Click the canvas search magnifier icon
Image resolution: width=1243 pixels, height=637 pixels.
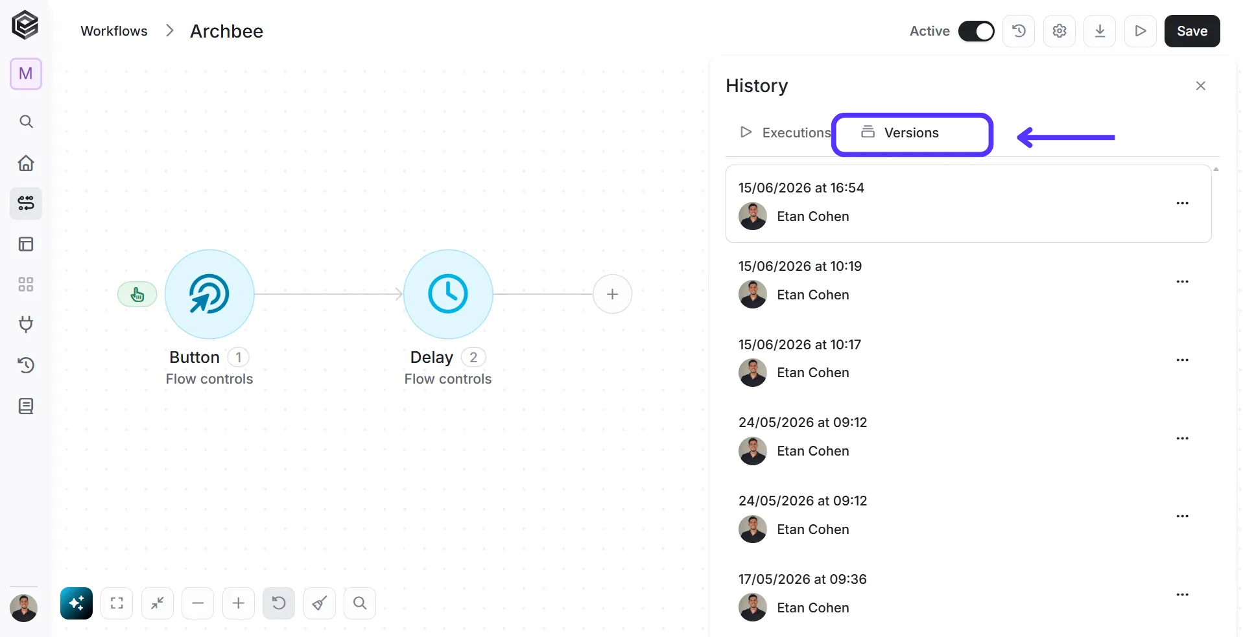point(360,603)
